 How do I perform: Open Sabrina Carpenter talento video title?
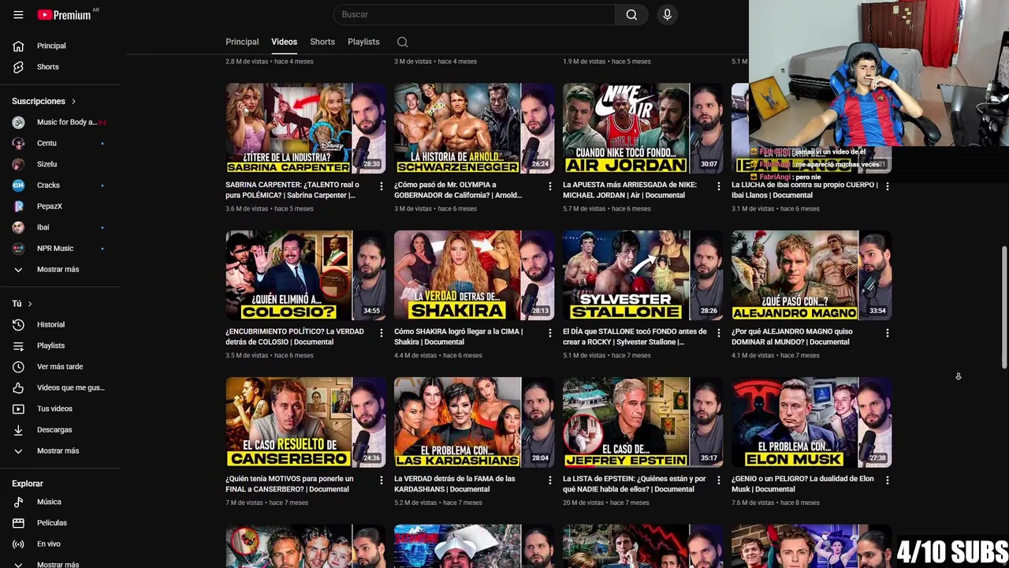pyautogui.click(x=293, y=190)
